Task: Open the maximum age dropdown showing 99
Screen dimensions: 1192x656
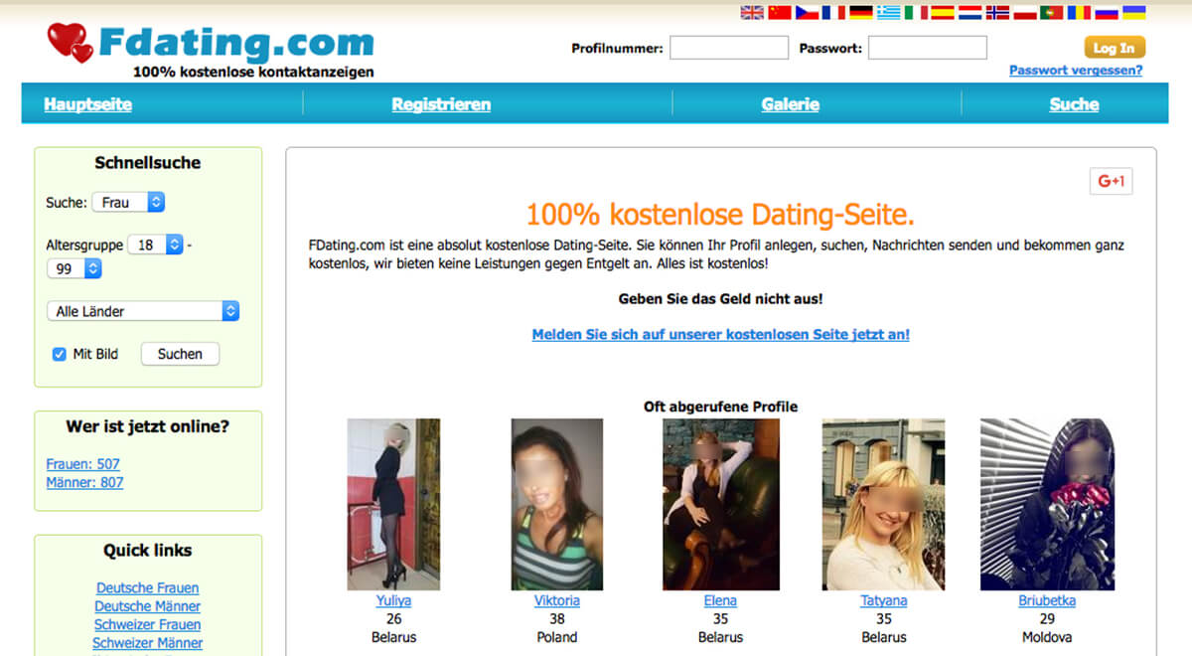Action: [x=74, y=268]
